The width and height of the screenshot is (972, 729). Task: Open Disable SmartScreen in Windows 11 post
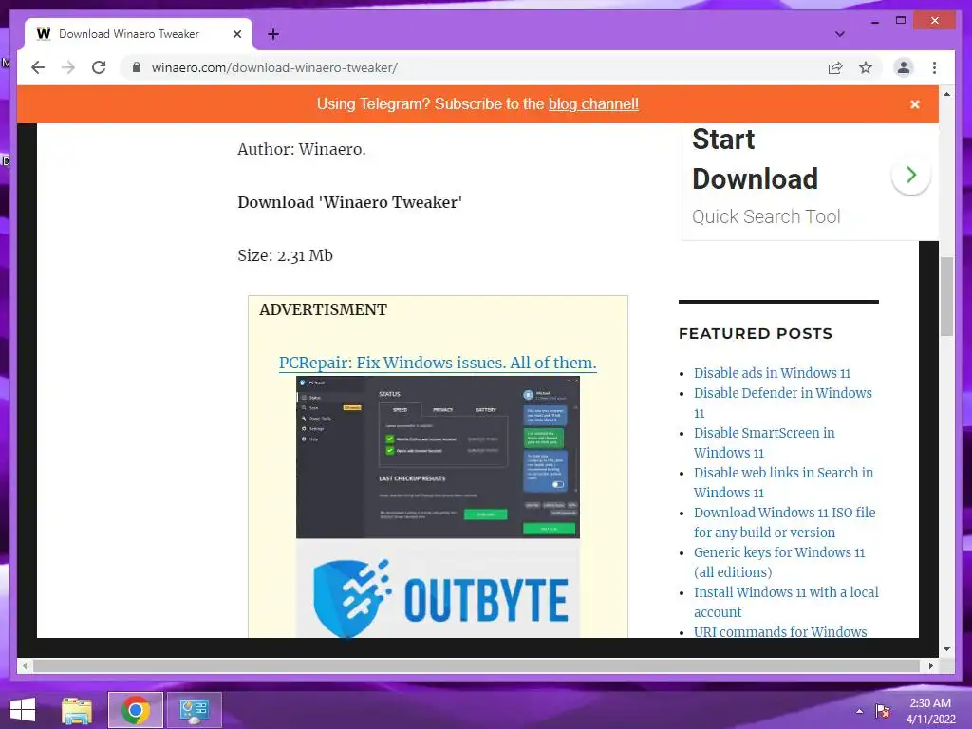coord(764,442)
